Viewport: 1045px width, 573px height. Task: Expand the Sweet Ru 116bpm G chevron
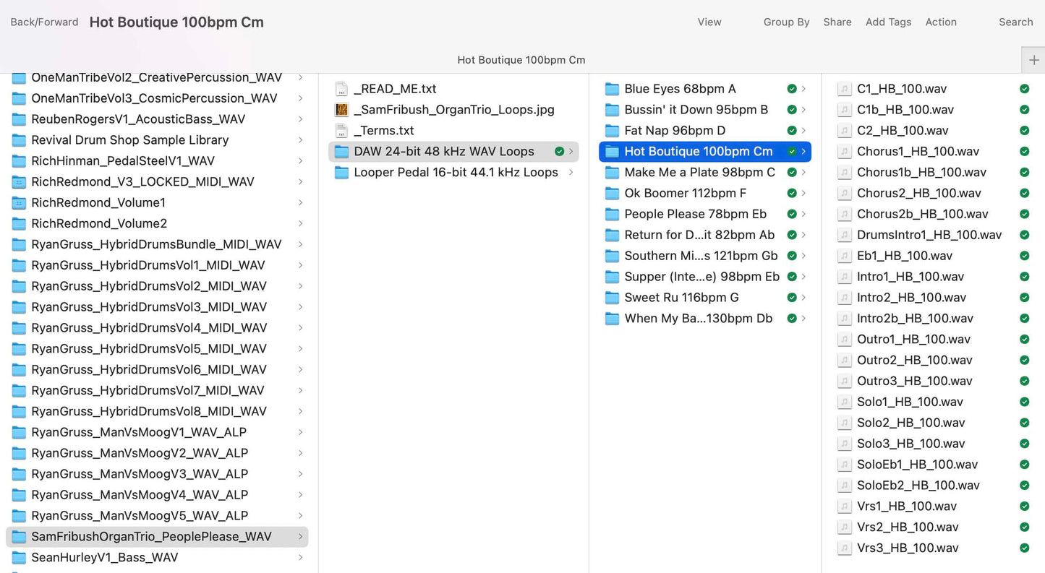point(803,298)
